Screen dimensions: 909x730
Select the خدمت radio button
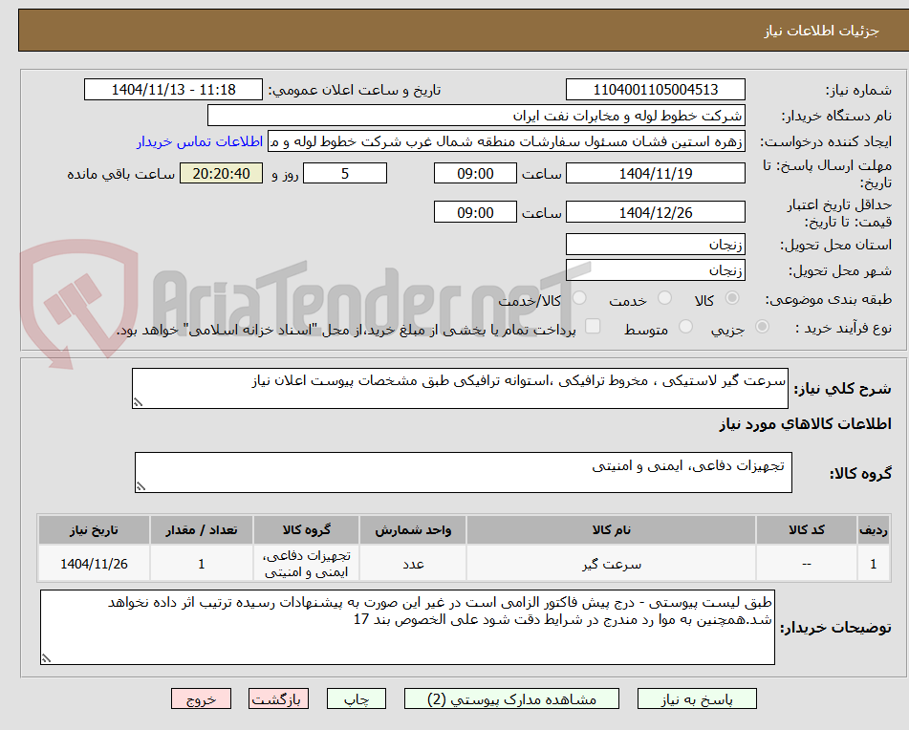665,298
